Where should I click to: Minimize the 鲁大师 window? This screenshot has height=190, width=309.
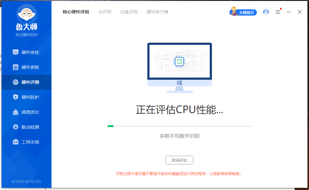tap(289, 12)
